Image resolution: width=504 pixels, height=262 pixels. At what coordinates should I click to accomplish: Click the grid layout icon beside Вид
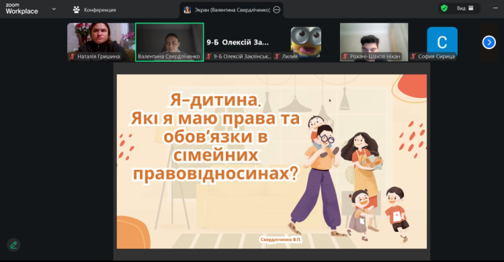click(471, 8)
